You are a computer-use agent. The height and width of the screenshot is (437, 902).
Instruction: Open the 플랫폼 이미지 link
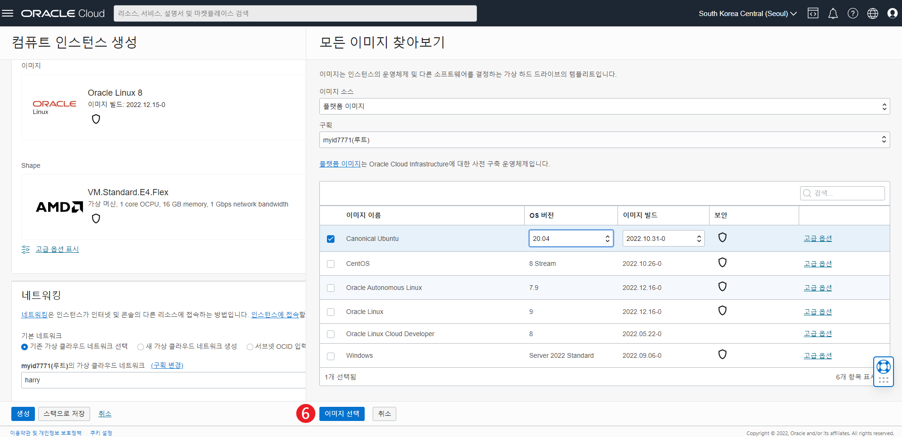pos(340,164)
